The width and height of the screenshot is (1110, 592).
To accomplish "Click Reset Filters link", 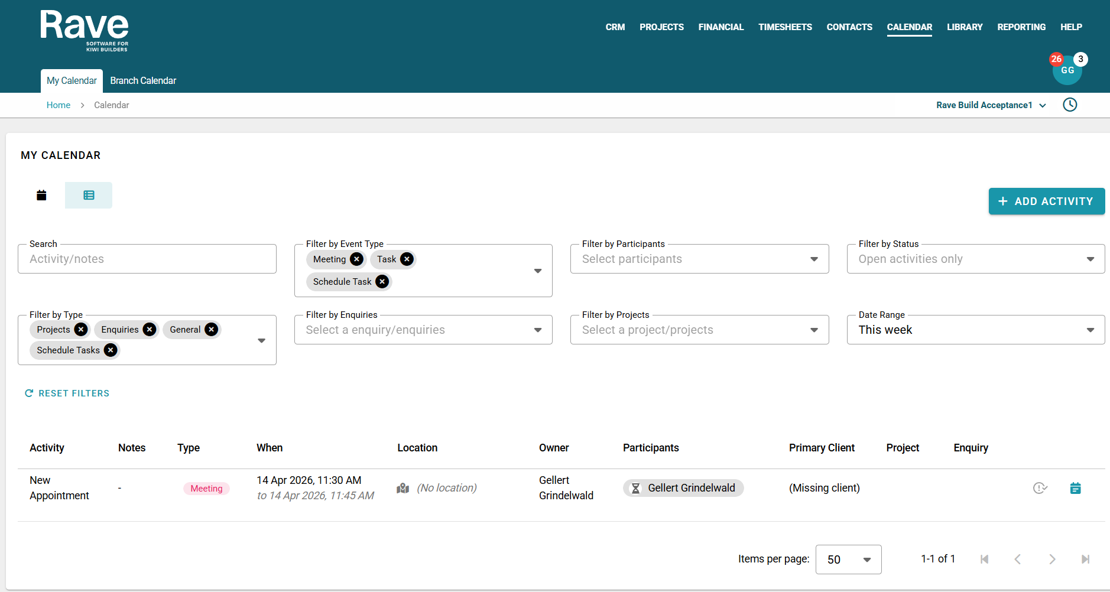I will (x=67, y=393).
